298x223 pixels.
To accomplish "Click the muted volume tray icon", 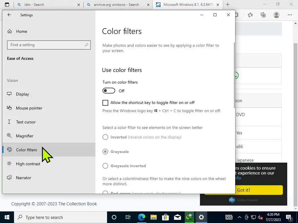I will pyautogui.click(x=260, y=217).
